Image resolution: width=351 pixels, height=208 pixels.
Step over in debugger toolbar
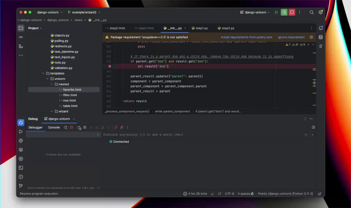tap(90, 127)
